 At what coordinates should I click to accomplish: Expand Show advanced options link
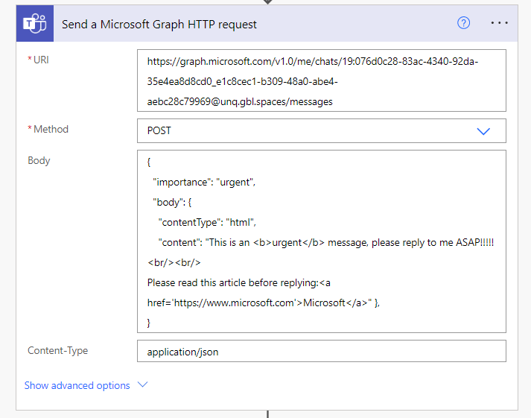pyautogui.click(x=77, y=385)
